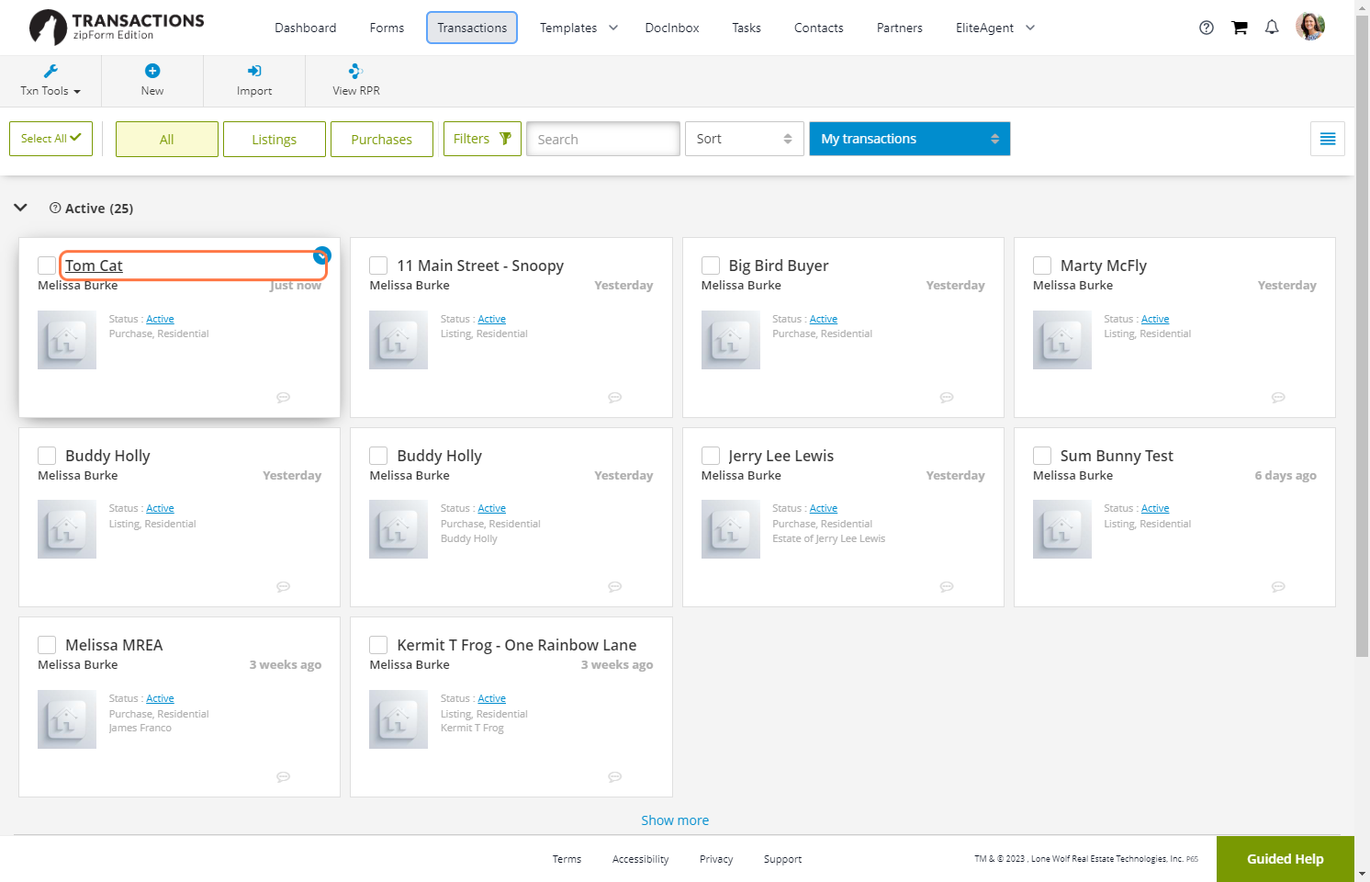Open the Filters dropdown
Image resolution: width=1370 pixels, height=882 pixels.
tap(482, 139)
